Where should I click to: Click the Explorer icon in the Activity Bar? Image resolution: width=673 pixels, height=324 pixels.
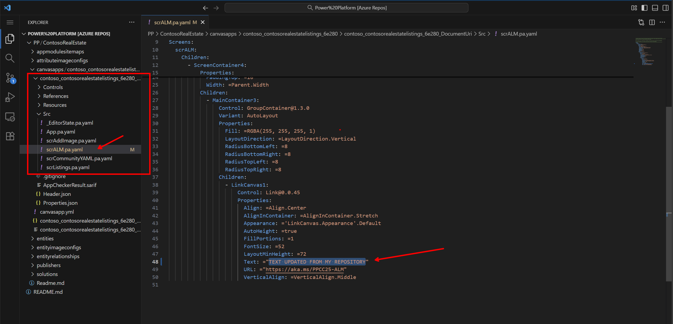(x=10, y=39)
